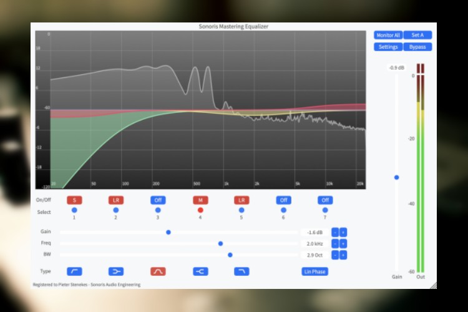Click the -0.9 dB output gain readout
The image size is (468, 312).
coord(397,68)
